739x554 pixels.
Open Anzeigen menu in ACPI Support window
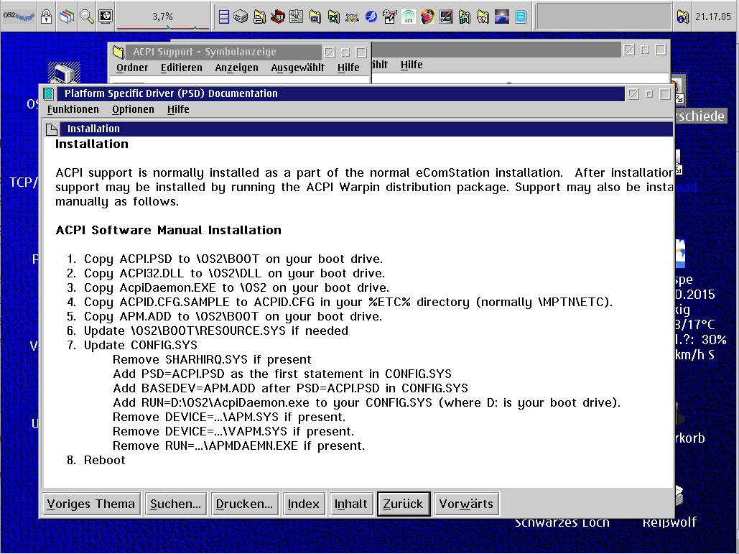(x=236, y=68)
